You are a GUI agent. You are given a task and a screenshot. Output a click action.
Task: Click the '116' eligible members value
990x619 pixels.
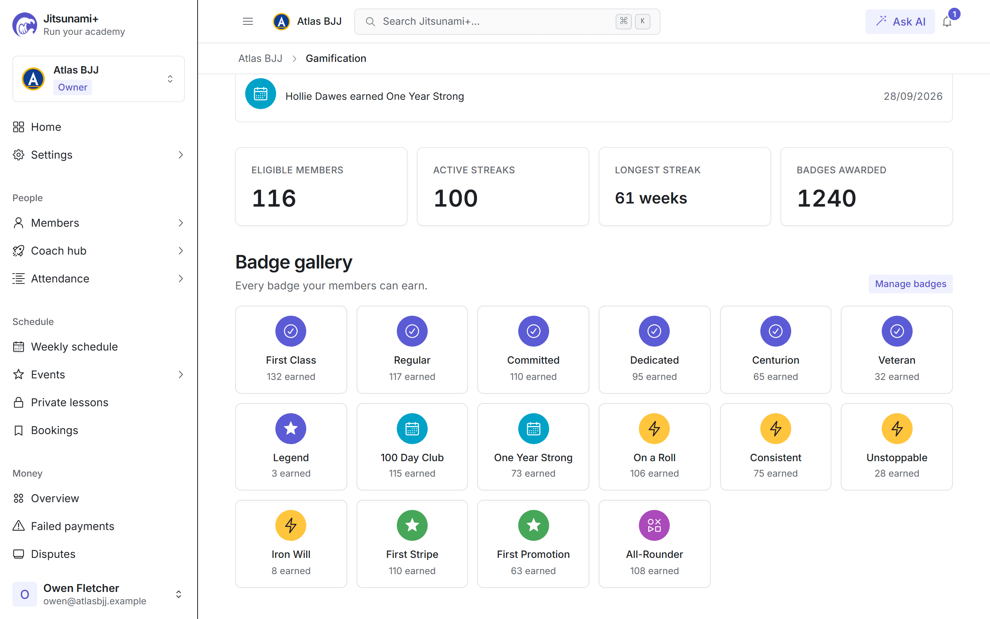(274, 198)
